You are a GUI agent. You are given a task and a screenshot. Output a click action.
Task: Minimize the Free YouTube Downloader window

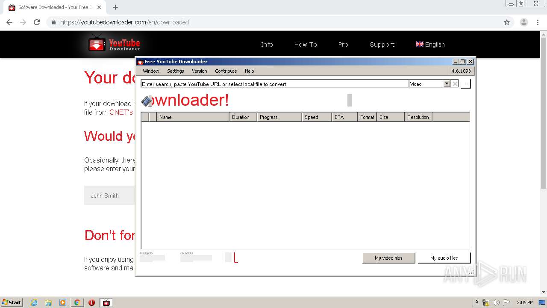click(x=456, y=62)
